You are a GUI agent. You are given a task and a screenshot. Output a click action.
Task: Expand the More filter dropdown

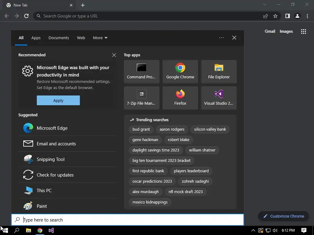pyautogui.click(x=100, y=38)
